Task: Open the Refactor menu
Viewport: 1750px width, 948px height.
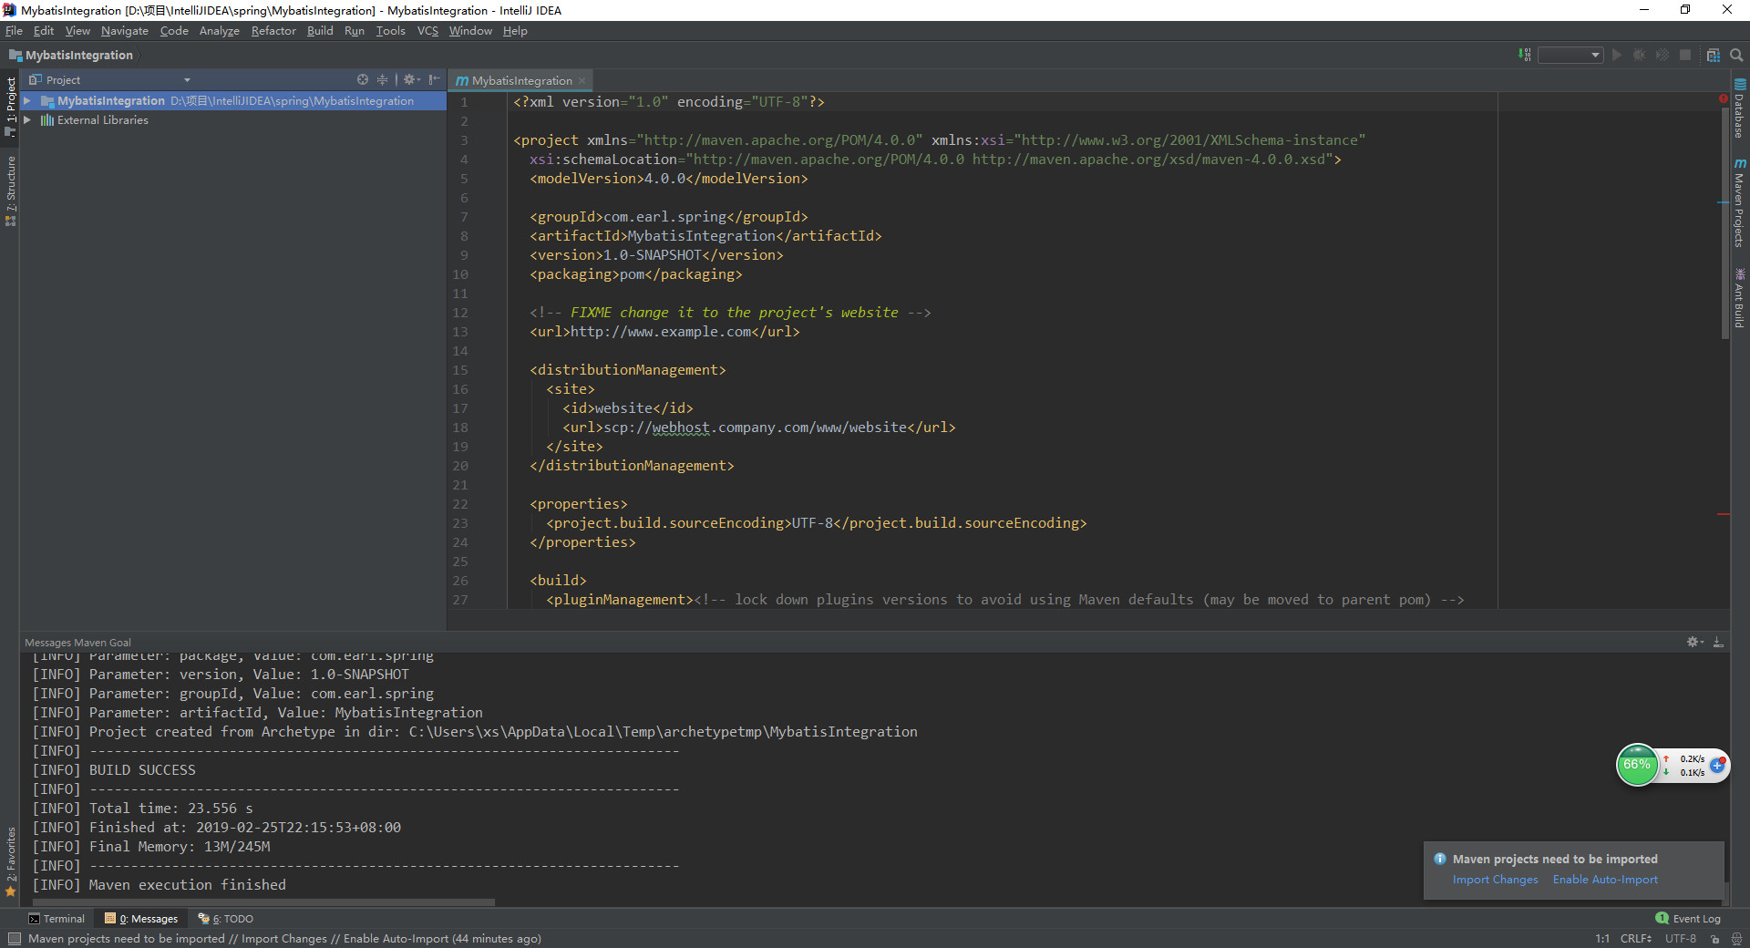Action: click(x=273, y=30)
